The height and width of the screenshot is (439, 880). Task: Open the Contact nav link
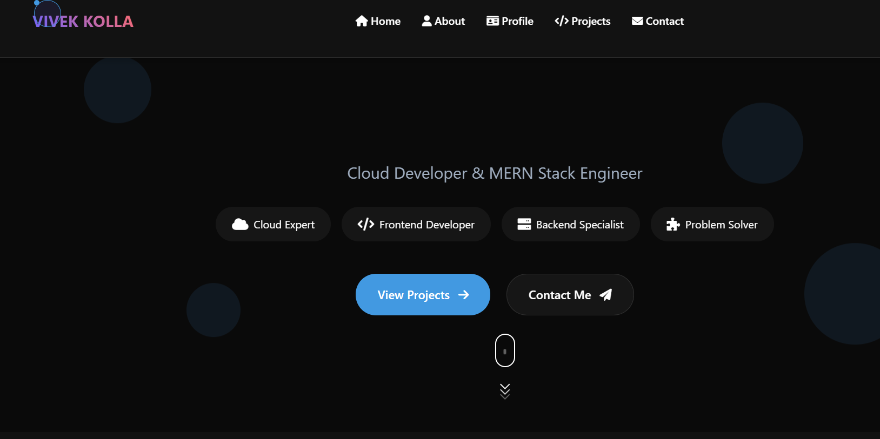pyautogui.click(x=658, y=21)
